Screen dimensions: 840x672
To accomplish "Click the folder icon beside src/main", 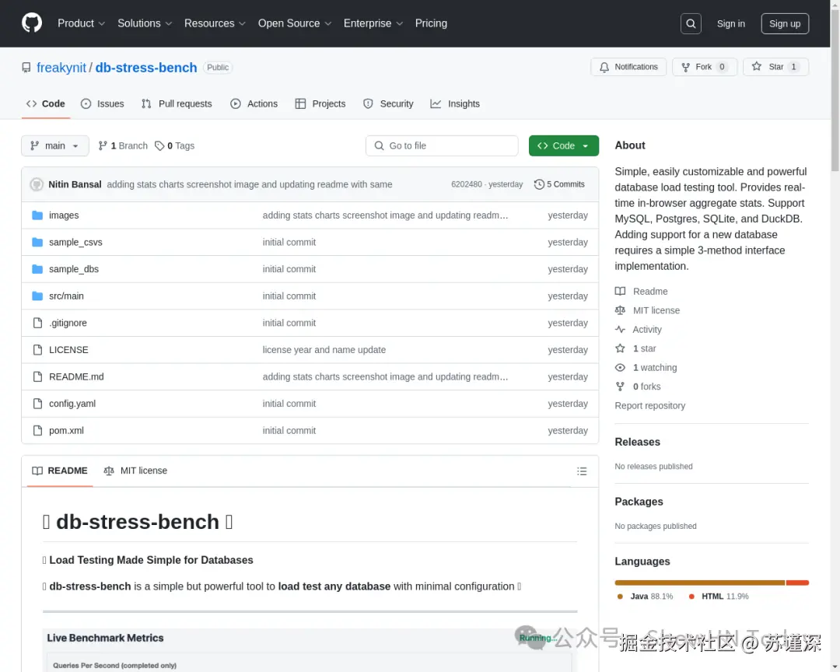I will (x=37, y=296).
